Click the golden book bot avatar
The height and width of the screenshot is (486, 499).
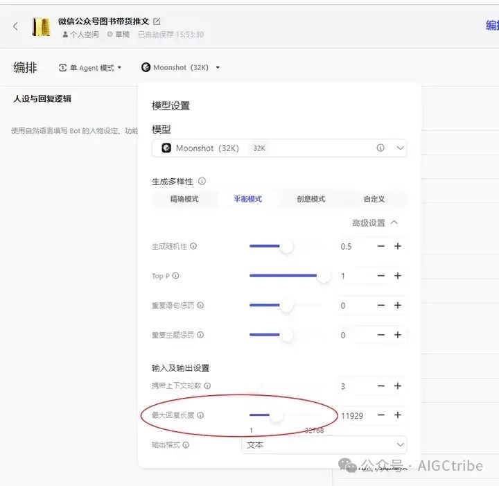(x=42, y=27)
